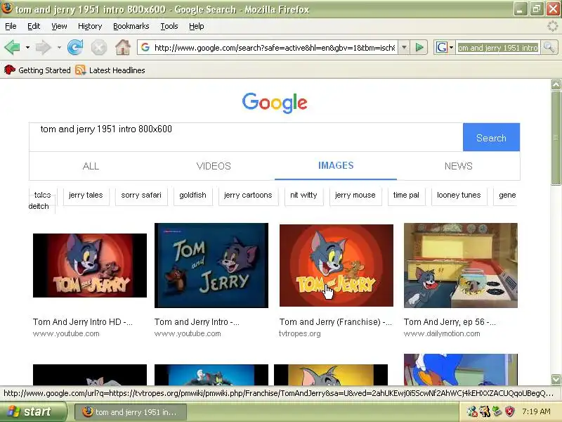Click the Stop loading button

pos(98,47)
